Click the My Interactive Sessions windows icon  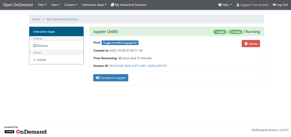coord(113,5)
